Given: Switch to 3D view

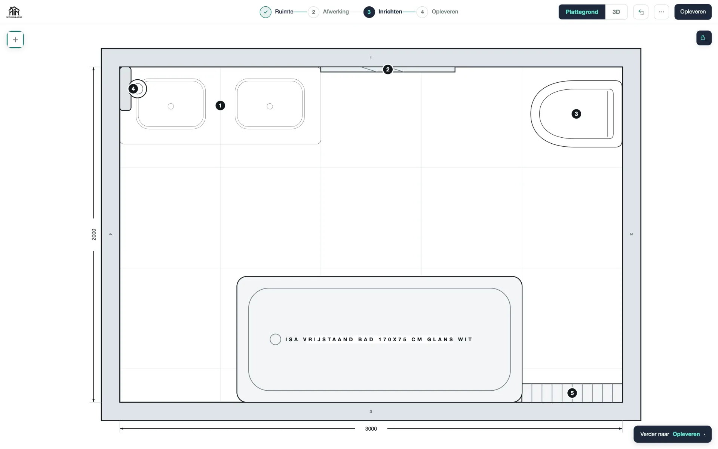Looking at the screenshot, I should [616, 12].
